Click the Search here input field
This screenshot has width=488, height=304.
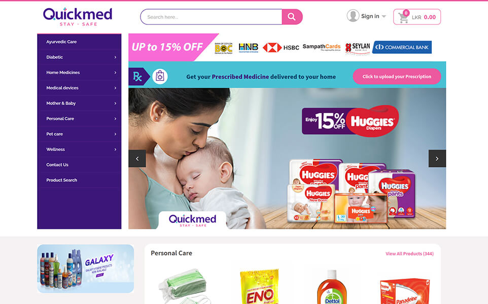click(211, 17)
